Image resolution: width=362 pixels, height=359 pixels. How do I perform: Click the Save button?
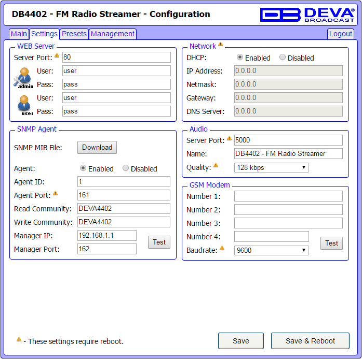[x=241, y=341]
